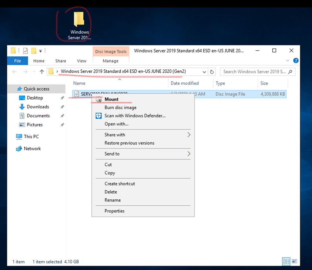Switch to details view in status bar
312x270 pixels.
point(286,261)
